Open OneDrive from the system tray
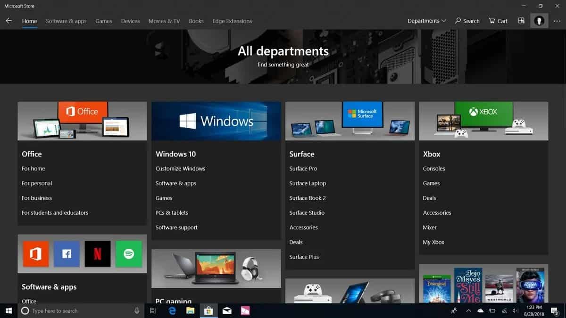The image size is (566, 318). (x=480, y=310)
